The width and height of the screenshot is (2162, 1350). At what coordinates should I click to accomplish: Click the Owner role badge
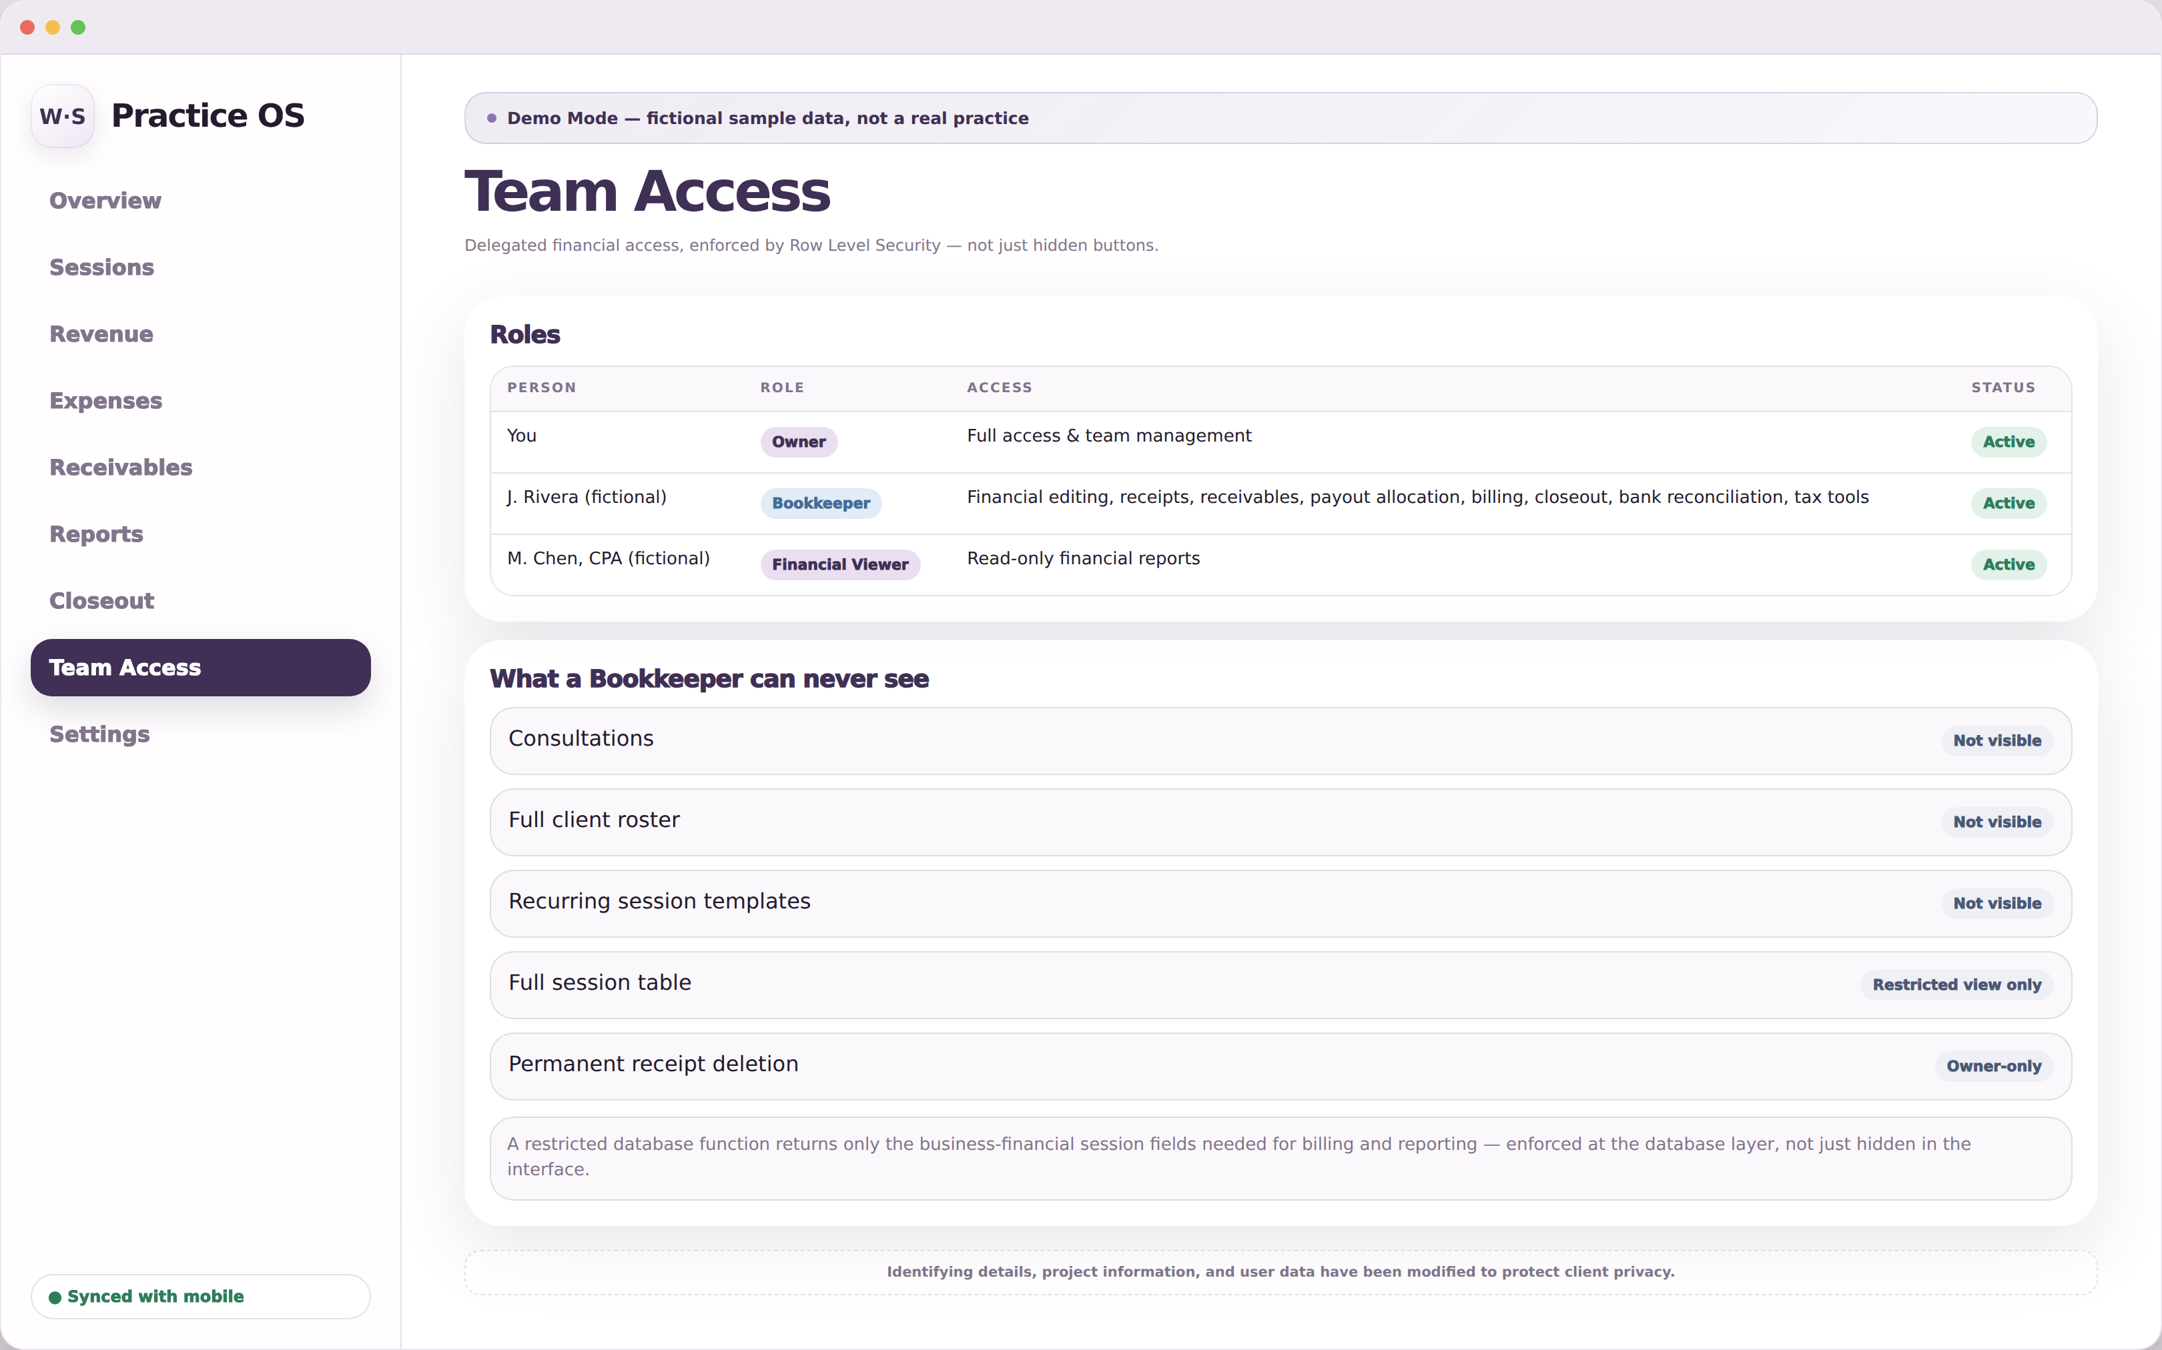pos(798,442)
